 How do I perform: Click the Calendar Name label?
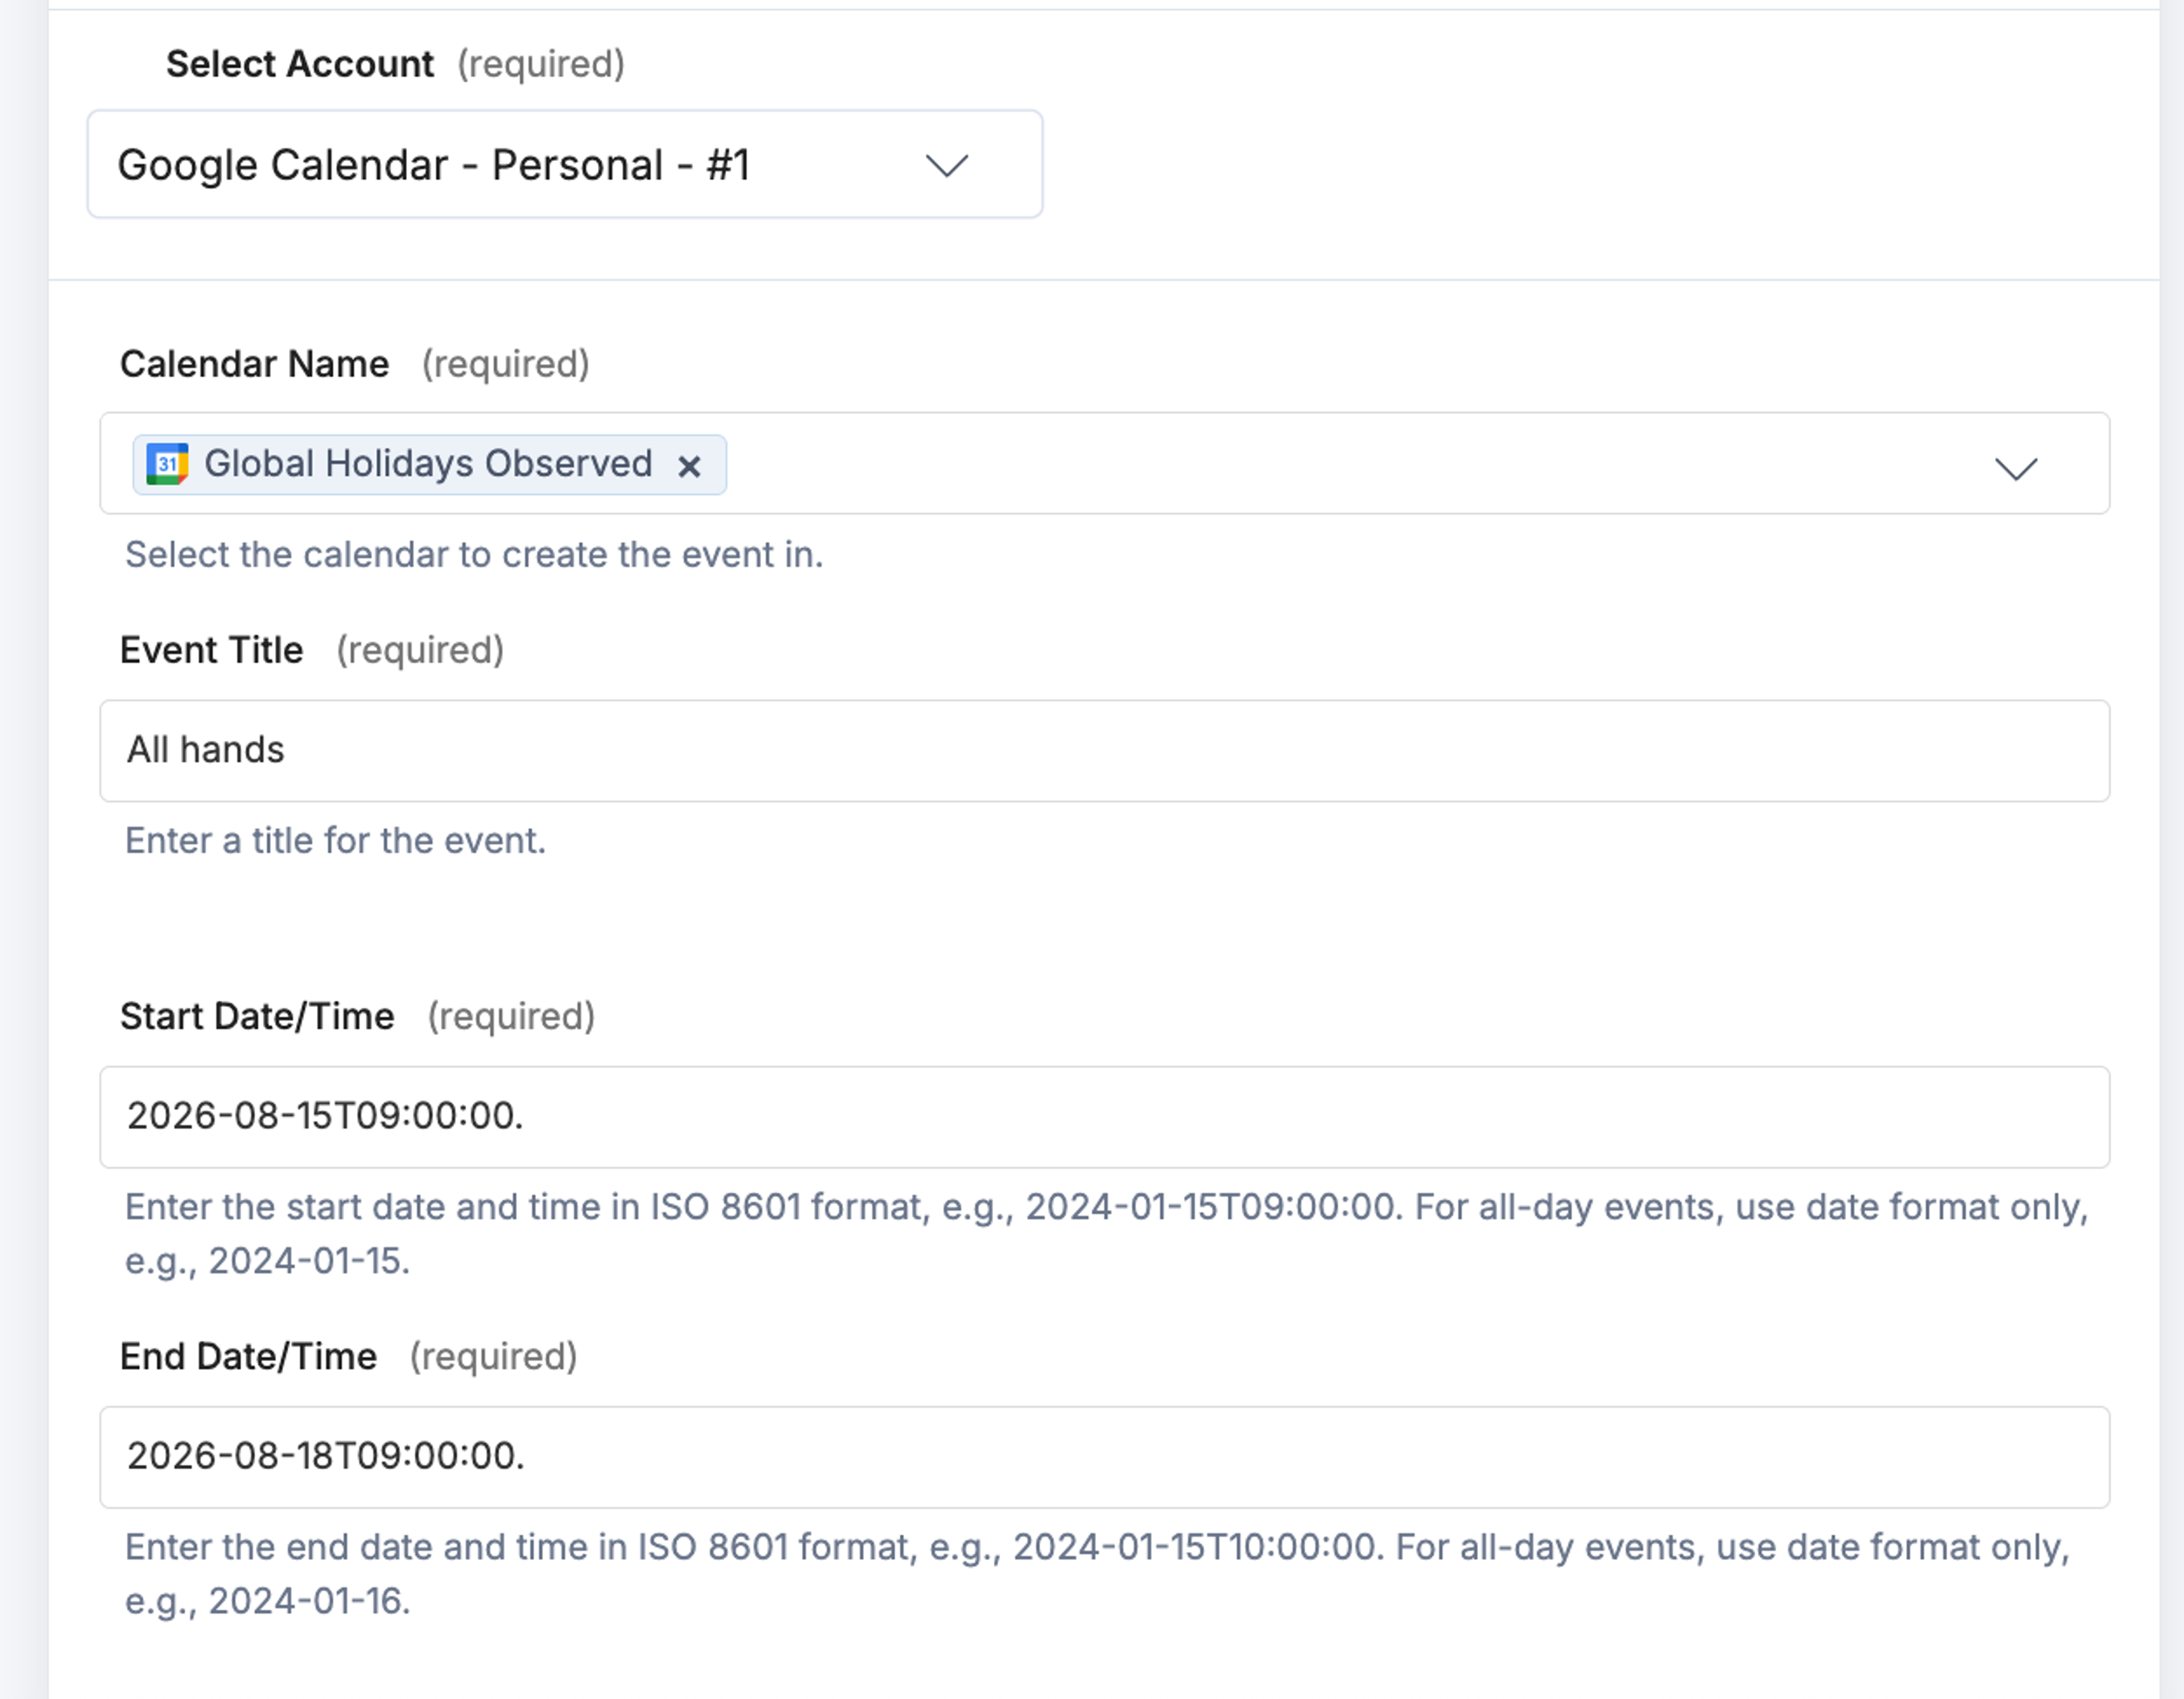[x=254, y=364]
